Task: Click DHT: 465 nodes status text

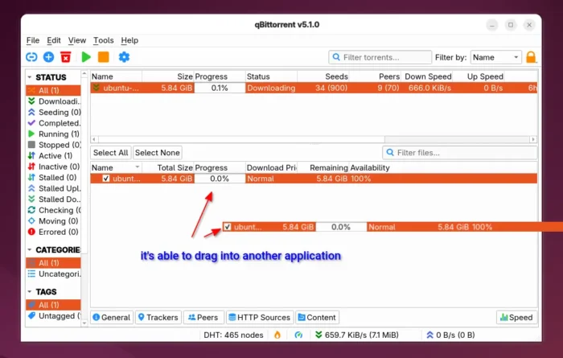Action: (x=233, y=335)
